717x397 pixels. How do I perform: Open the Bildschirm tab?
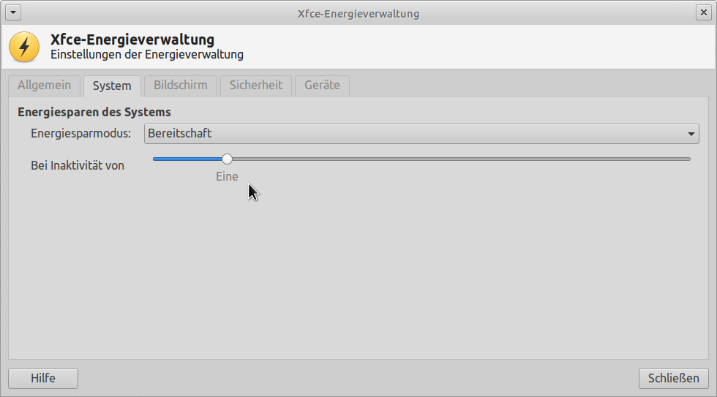click(181, 86)
